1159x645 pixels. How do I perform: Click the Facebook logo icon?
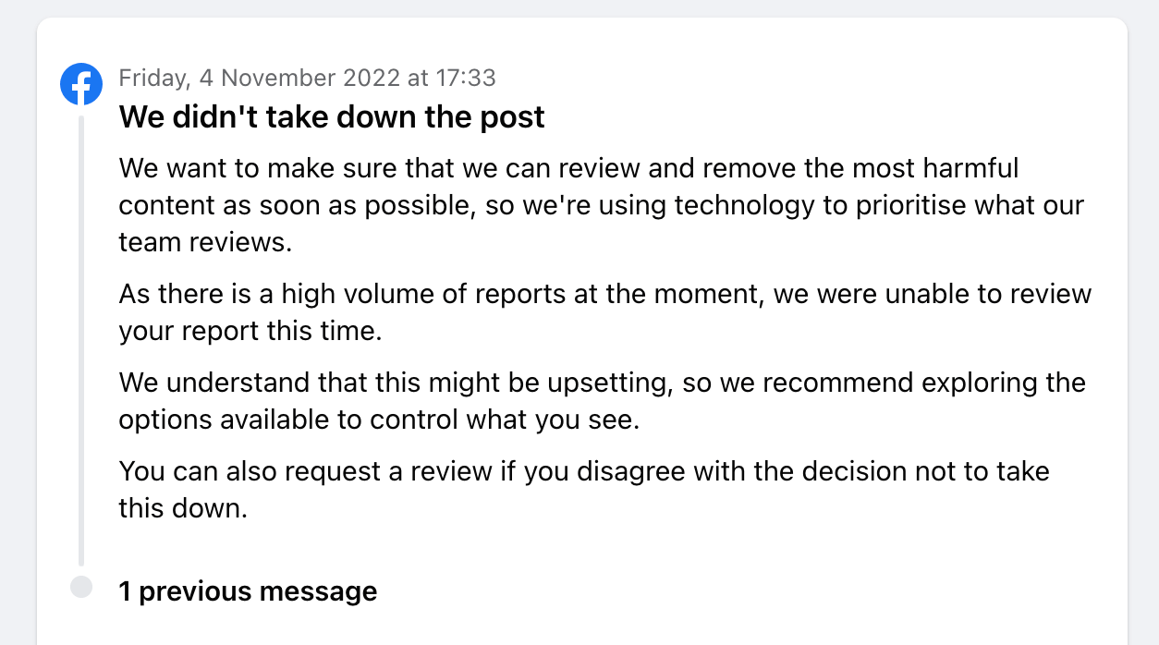pyautogui.click(x=81, y=84)
